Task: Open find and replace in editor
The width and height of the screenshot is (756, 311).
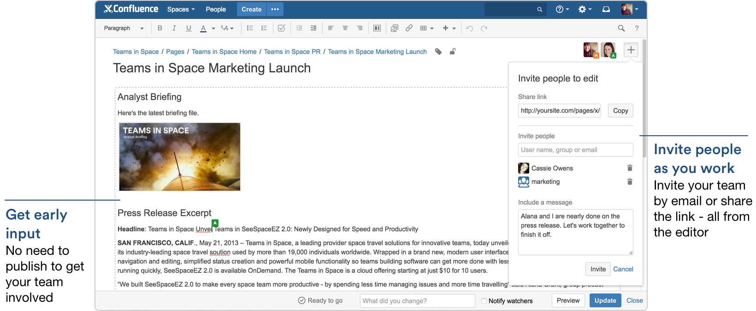Action: tap(621, 28)
